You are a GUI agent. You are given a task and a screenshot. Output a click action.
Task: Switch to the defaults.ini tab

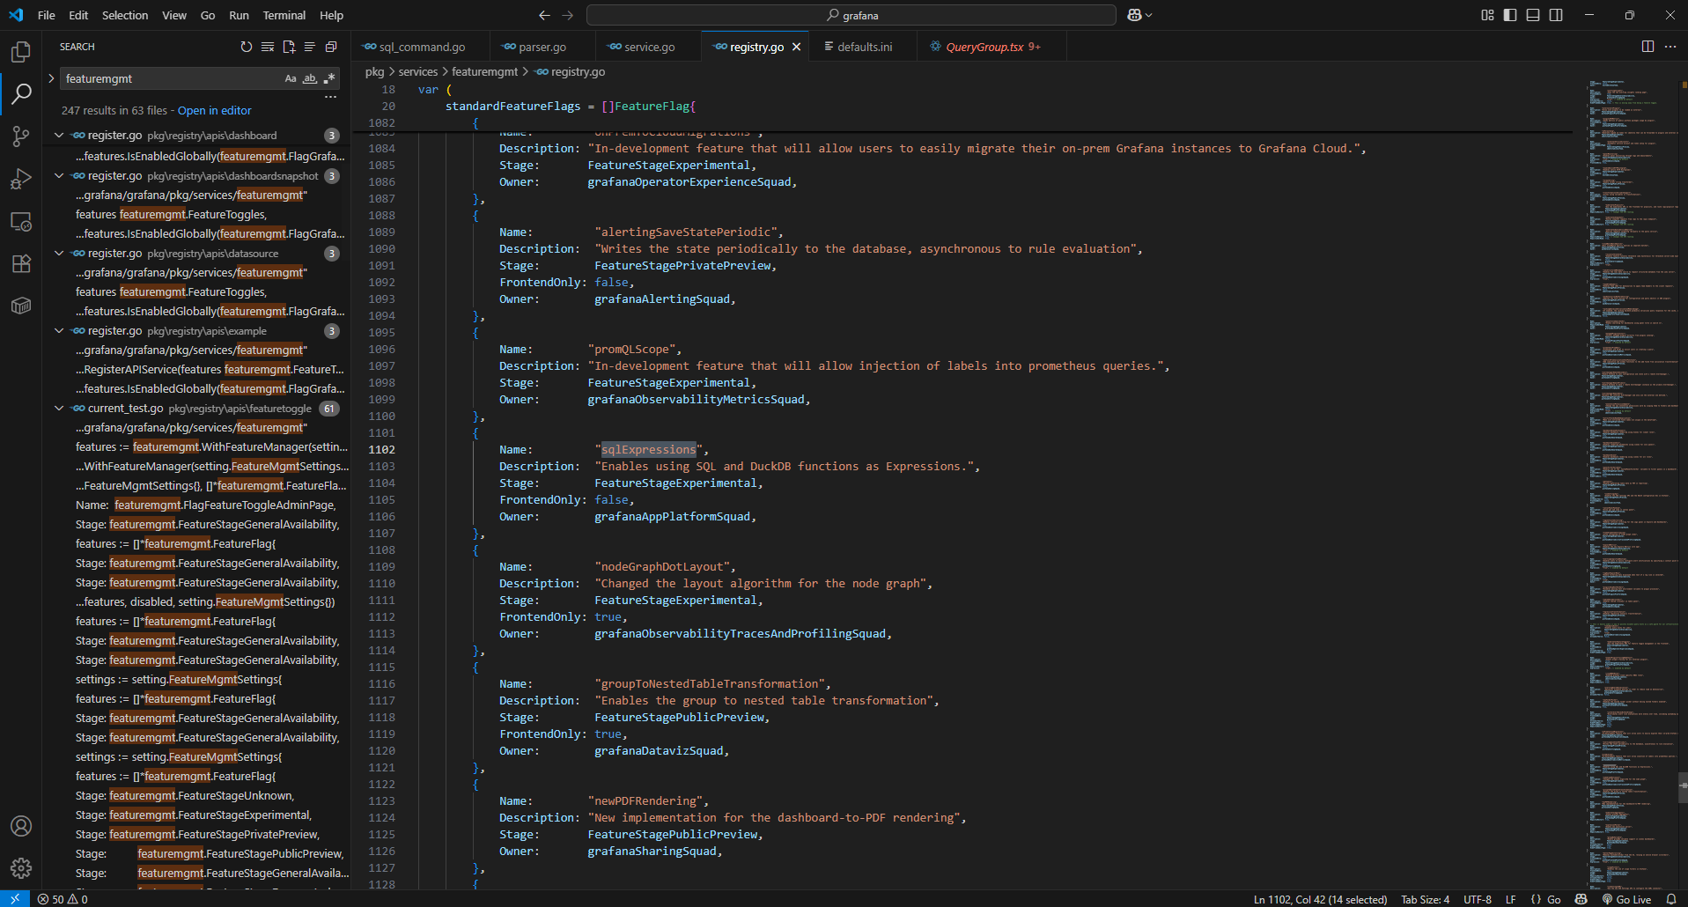(x=864, y=47)
